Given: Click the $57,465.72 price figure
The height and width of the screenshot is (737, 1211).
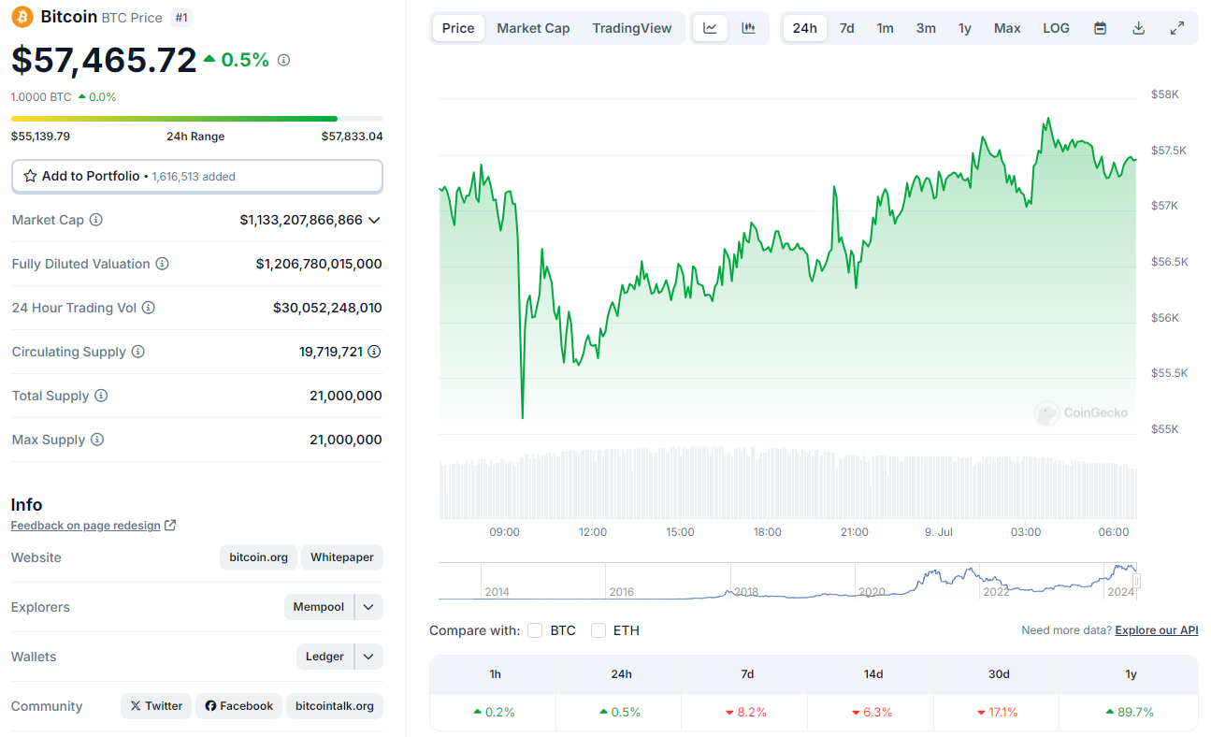Looking at the screenshot, I should click(104, 60).
